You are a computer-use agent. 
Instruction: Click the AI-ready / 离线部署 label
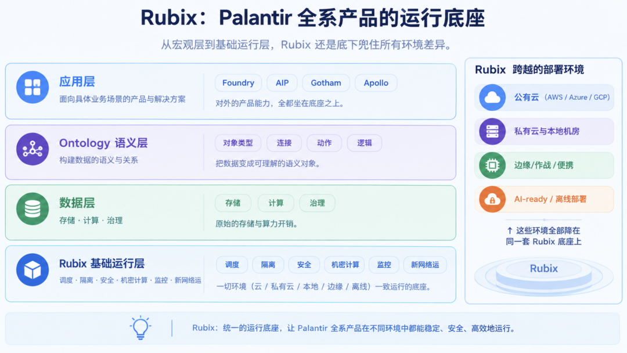click(x=550, y=199)
